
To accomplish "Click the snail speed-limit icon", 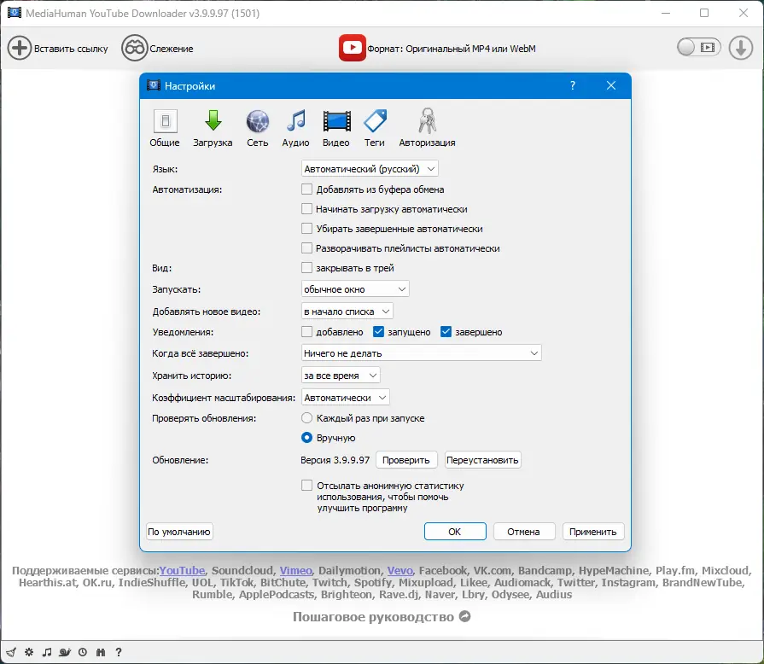I will 65,652.
